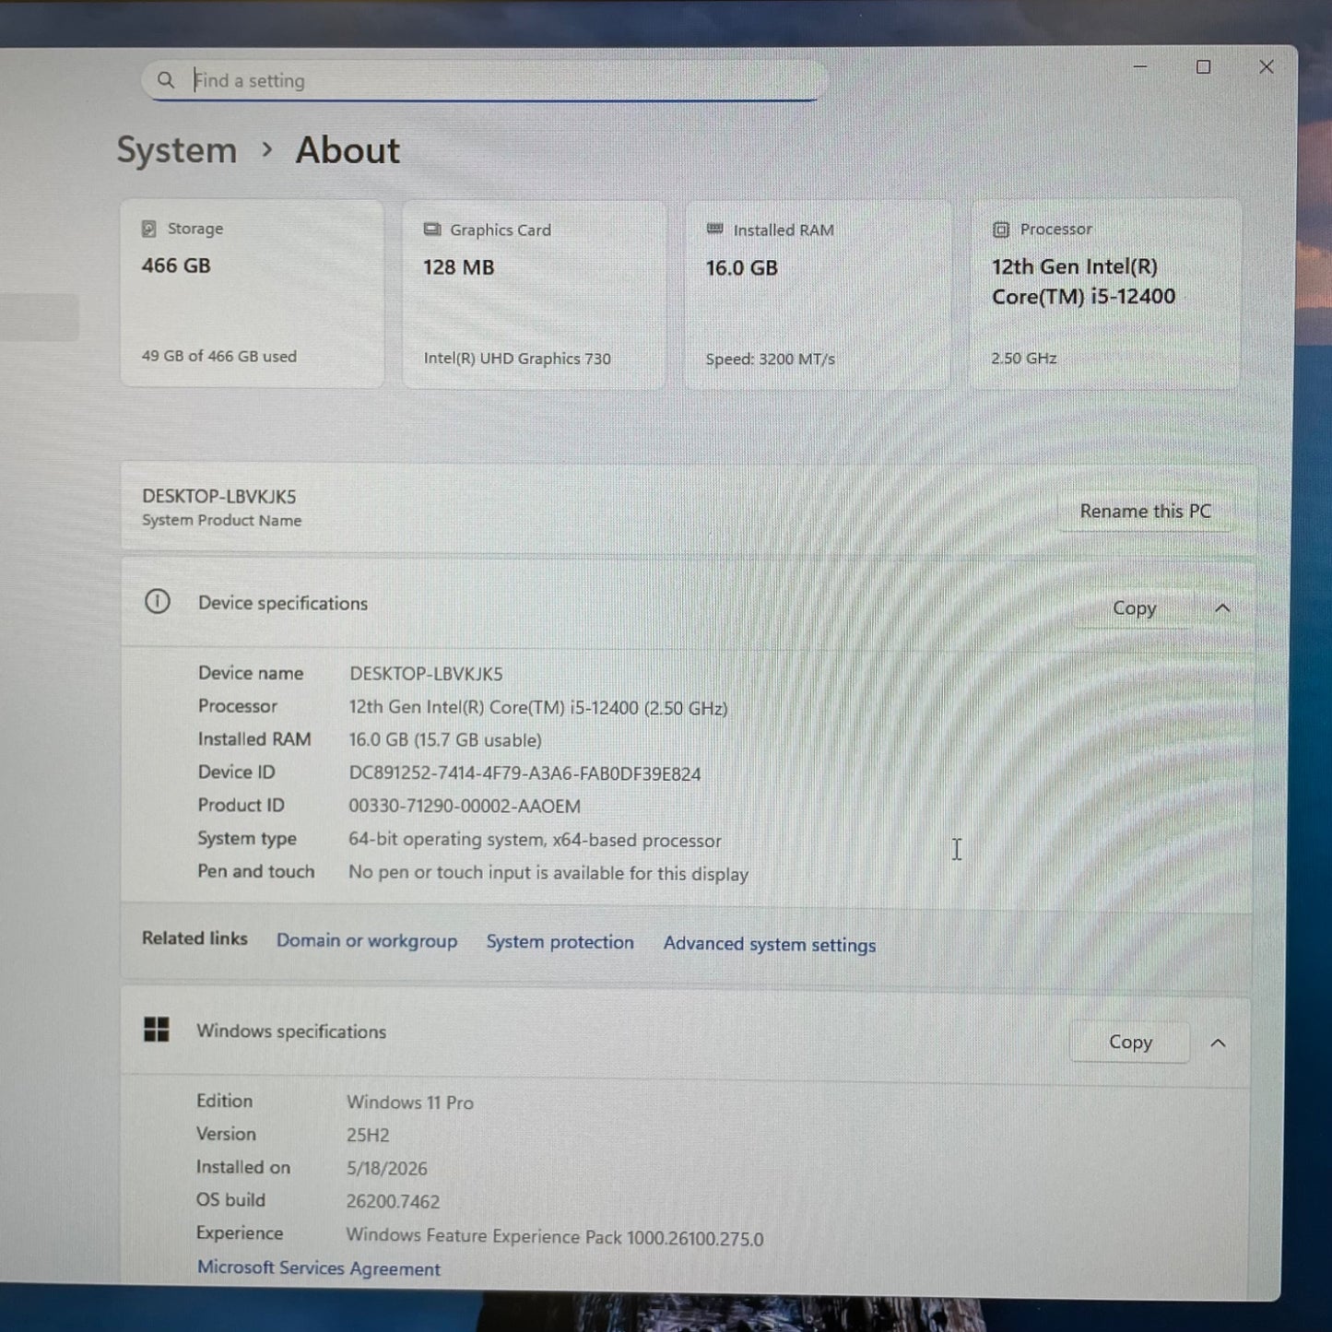Select the text 'Speed: 3200 MT/s'
The image size is (1332, 1332).
pyautogui.click(x=771, y=360)
